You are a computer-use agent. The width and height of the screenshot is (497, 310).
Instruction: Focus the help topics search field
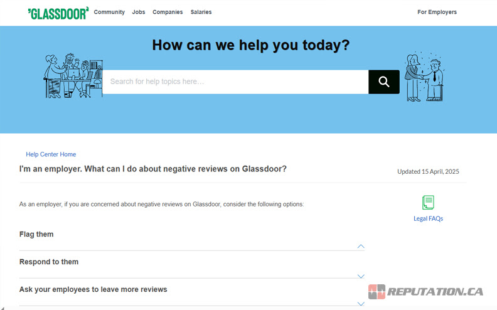pos(235,82)
